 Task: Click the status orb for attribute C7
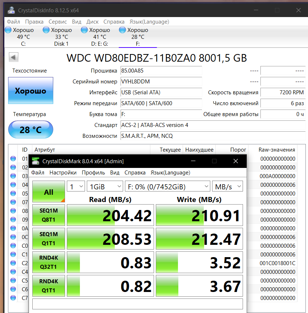click(13, 298)
